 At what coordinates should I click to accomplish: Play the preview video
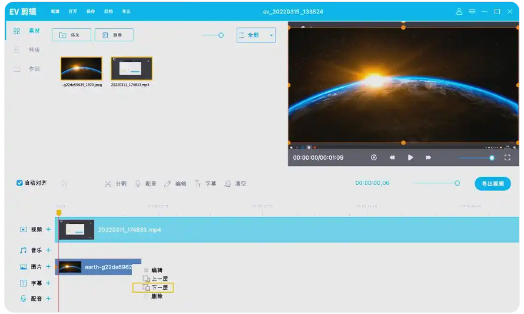(410, 158)
